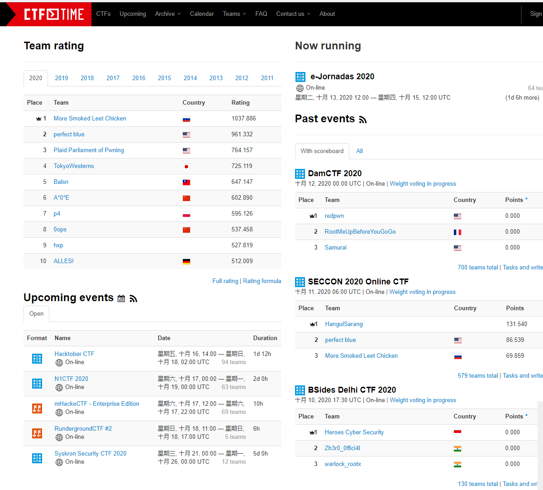This screenshot has width=543, height=490.
Task: Click the RundergroundCTF #2 format icon
Action: [x=37, y=433]
